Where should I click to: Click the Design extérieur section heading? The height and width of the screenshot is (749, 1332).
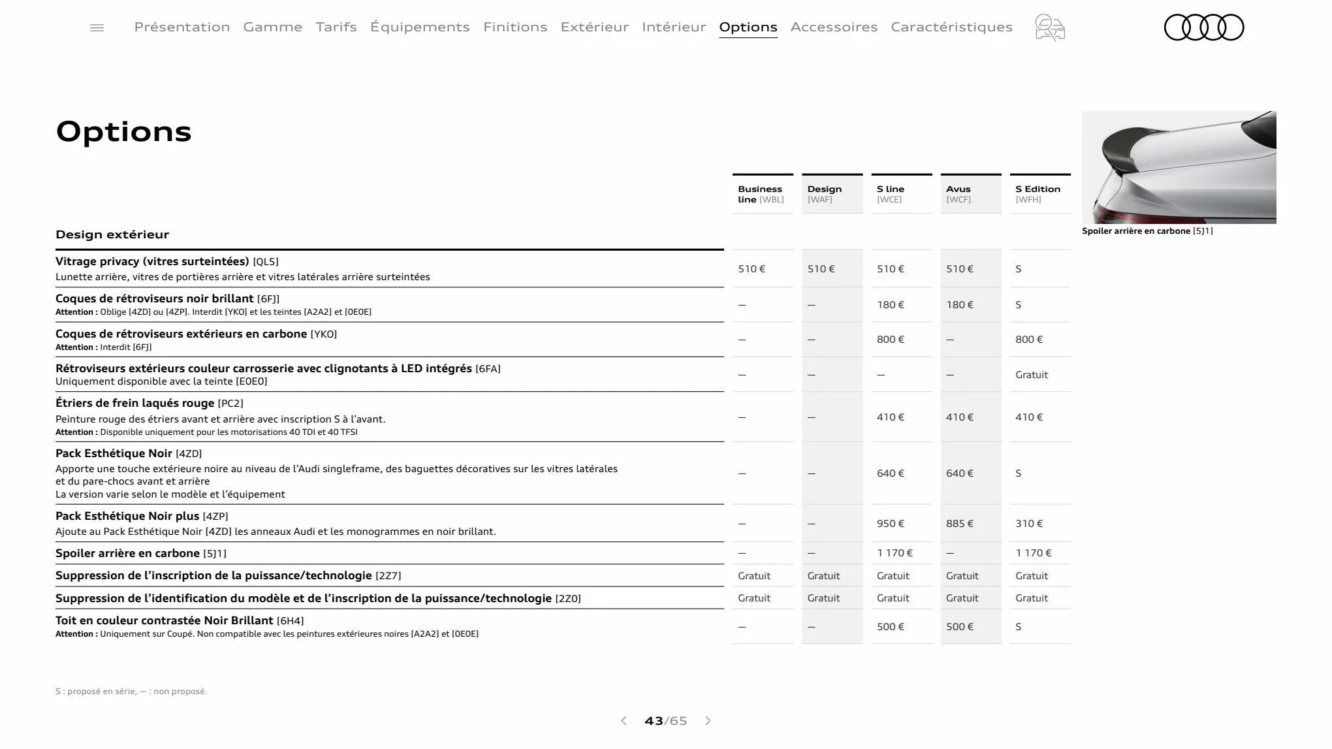[x=112, y=234]
